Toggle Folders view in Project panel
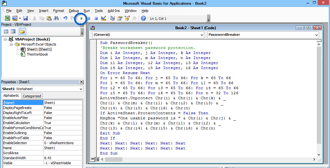Image resolution: width=330 pixels, height=168 pixels. pyautogui.click(x=22, y=31)
